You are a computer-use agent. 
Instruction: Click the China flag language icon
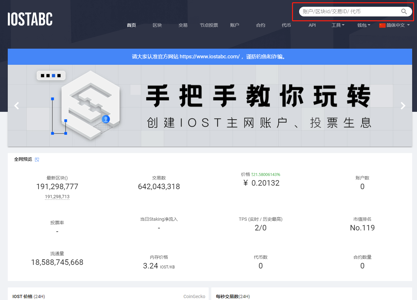coord(382,25)
